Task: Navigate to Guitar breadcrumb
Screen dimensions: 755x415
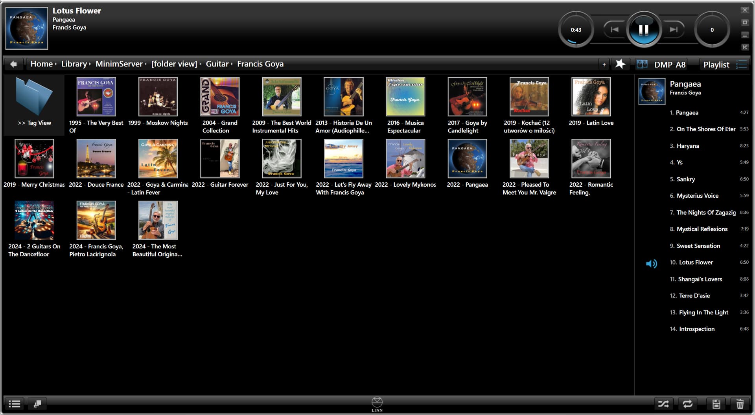Action: coord(217,64)
